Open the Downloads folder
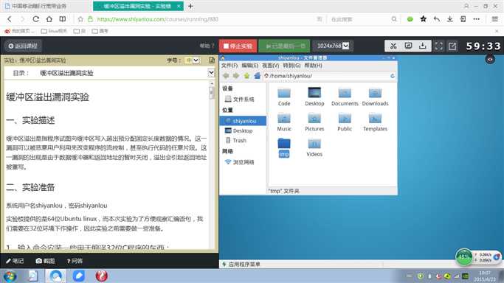Viewport: 504px width, 283px height. 375,97
